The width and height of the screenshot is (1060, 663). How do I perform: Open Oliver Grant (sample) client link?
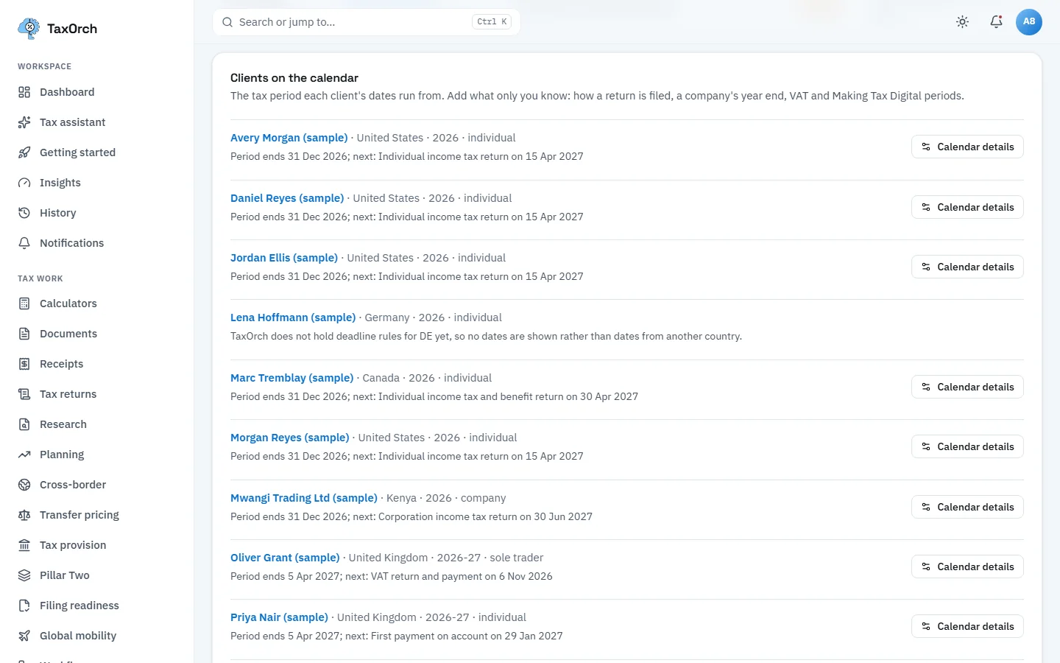pos(285,558)
